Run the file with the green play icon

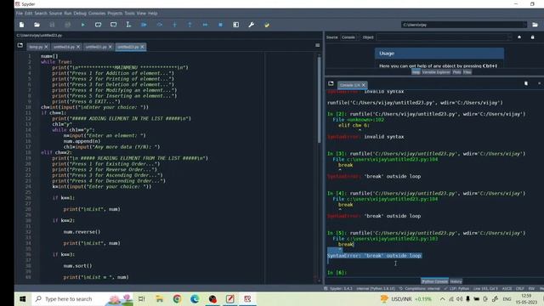82,25
